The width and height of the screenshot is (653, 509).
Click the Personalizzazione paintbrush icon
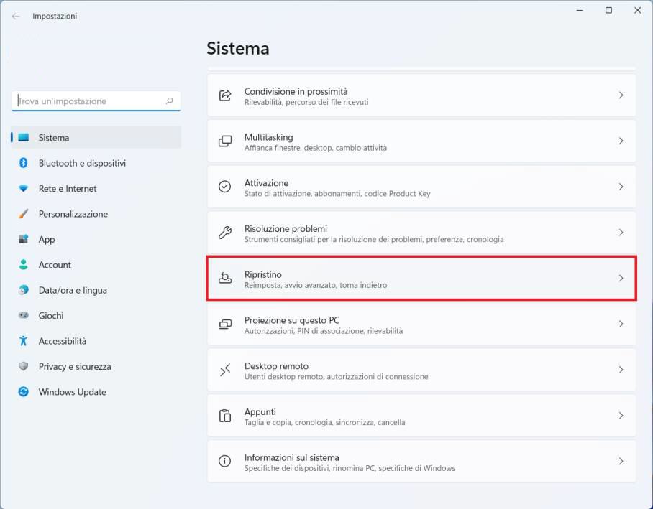click(x=24, y=214)
